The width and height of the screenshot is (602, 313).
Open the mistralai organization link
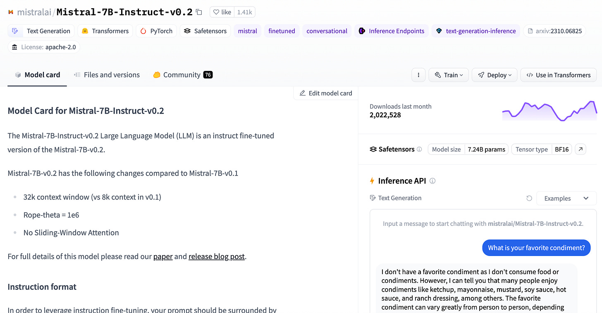[x=34, y=12]
